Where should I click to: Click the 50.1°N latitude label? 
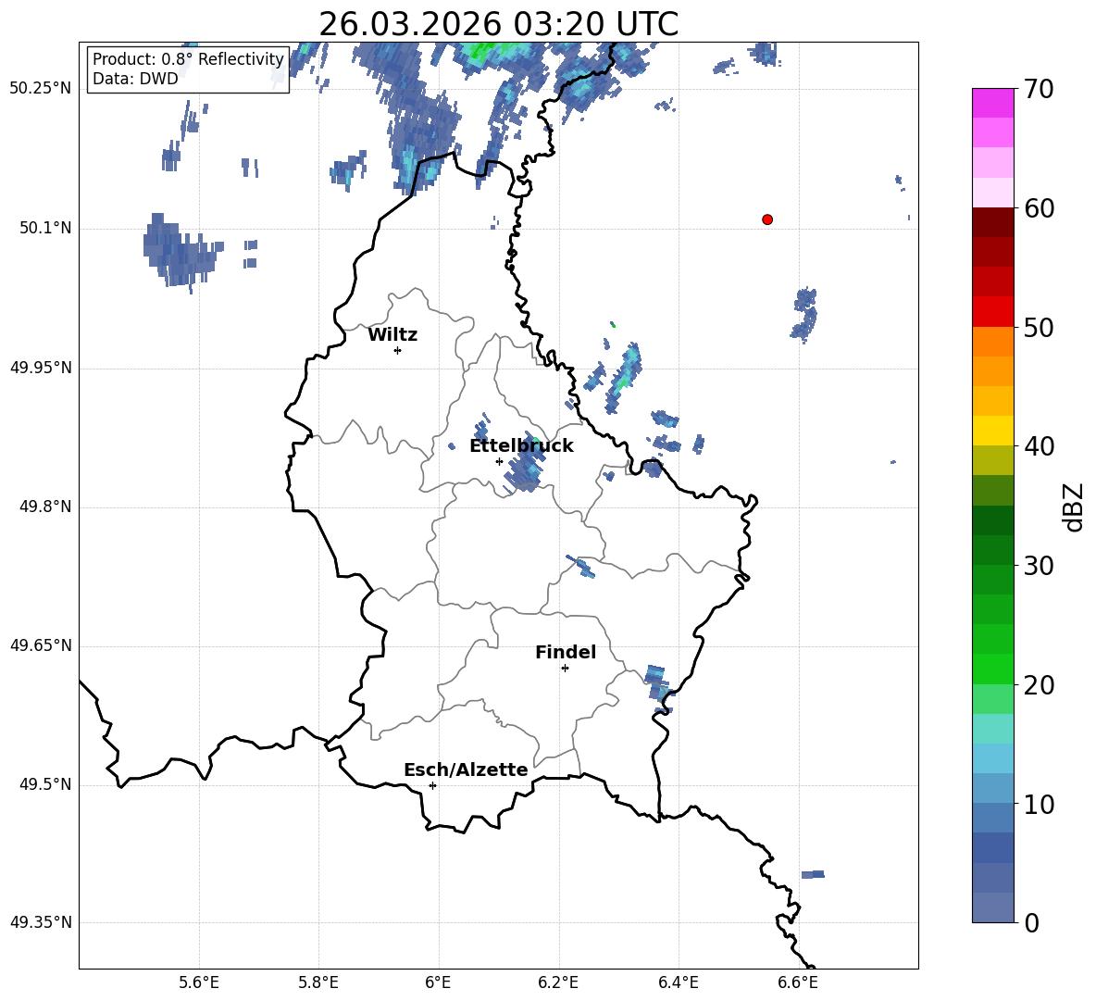45,228
